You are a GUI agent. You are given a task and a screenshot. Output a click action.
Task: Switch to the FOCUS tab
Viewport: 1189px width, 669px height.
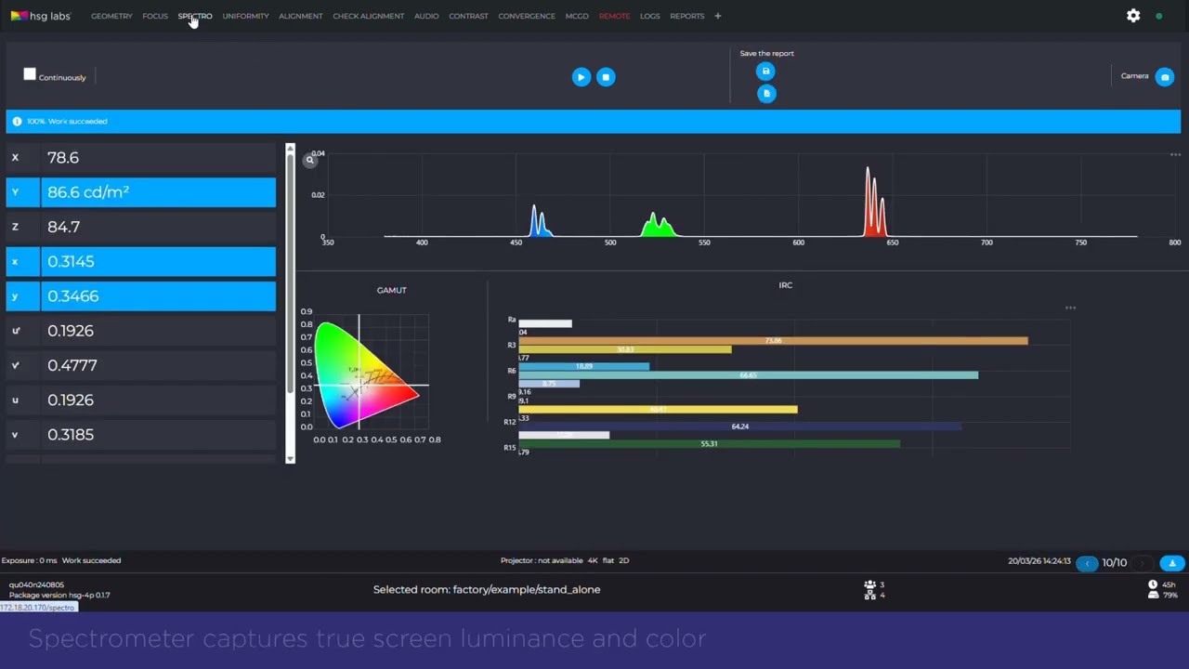[x=155, y=16]
